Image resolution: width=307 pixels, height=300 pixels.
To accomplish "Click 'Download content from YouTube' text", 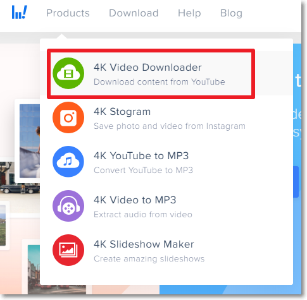I will pyautogui.click(x=160, y=81).
